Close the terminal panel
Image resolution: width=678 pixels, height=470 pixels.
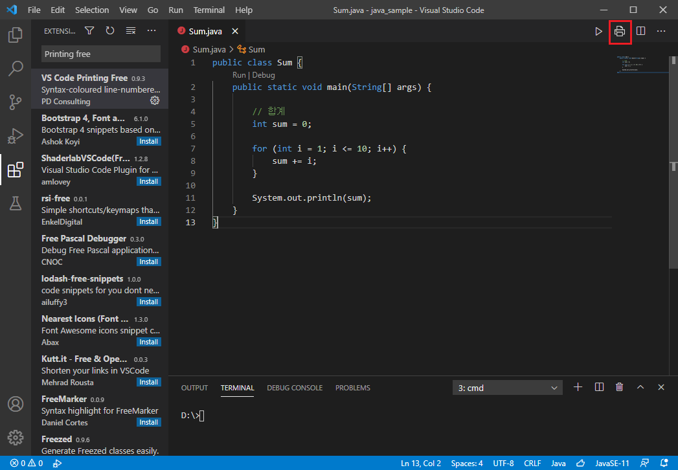pos(661,387)
